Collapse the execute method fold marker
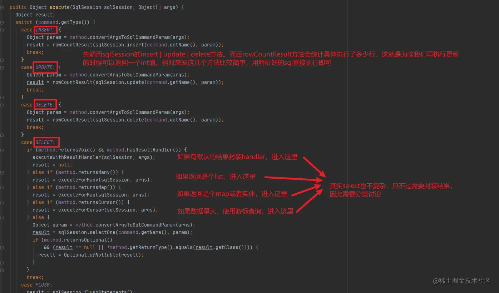 (2, 7)
